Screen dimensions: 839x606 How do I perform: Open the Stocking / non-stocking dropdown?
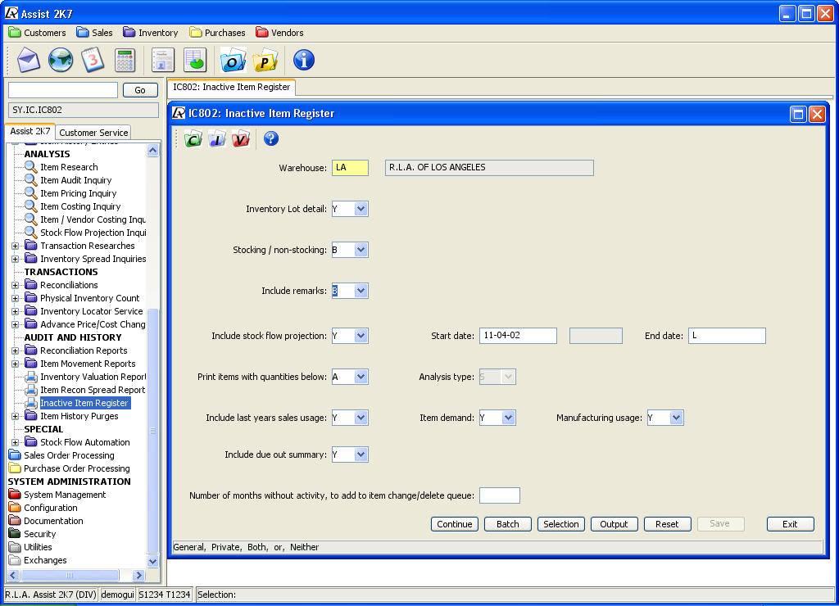(361, 250)
